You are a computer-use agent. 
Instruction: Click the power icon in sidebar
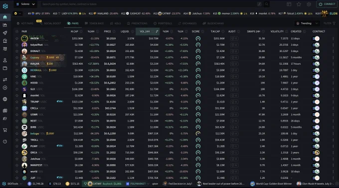pyautogui.click(x=5, y=142)
